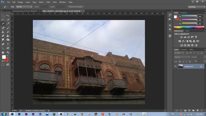Viewport: 206px width, 116px height.
Task: Select the Lasso tool
Action: pyautogui.click(x=3, y=20)
